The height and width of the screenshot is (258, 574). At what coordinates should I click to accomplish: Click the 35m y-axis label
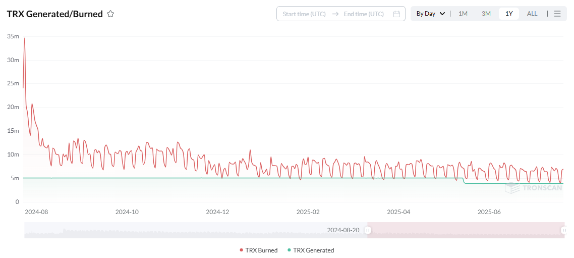pos(13,36)
